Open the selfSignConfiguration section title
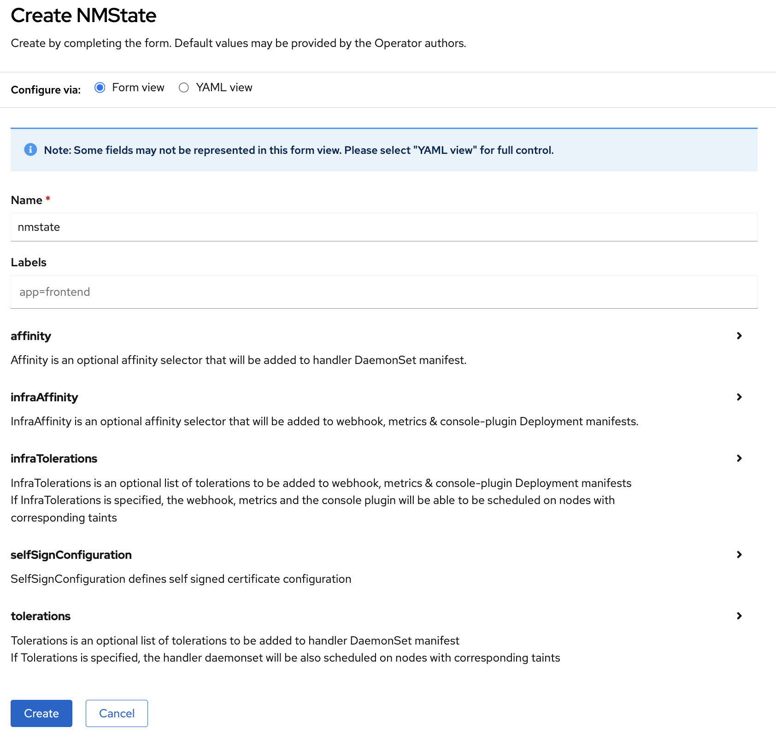Viewport: 776px width, 739px height. 71,555
